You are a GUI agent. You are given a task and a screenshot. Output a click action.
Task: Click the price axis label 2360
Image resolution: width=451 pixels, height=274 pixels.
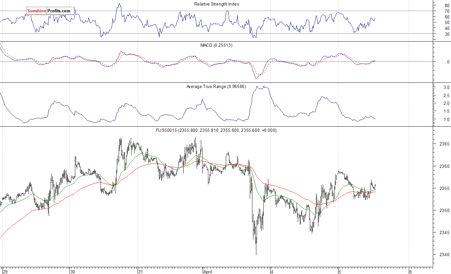click(444, 166)
